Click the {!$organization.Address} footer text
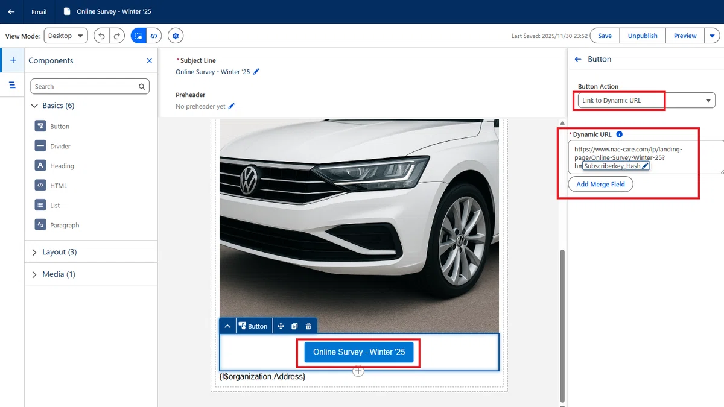The height and width of the screenshot is (407, 724). coord(262,377)
